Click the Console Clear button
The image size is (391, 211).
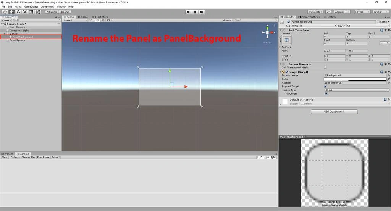(5, 157)
